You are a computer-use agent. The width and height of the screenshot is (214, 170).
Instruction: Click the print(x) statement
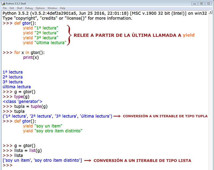coord(31,57)
